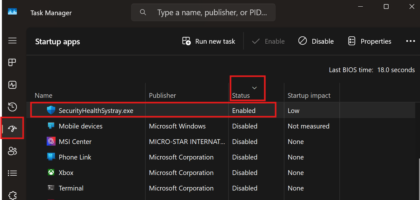The image size is (420, 200).
Task: Click MICRO-STAR INTERNAT... publisher cell
Action: click(x=187, y=141)
